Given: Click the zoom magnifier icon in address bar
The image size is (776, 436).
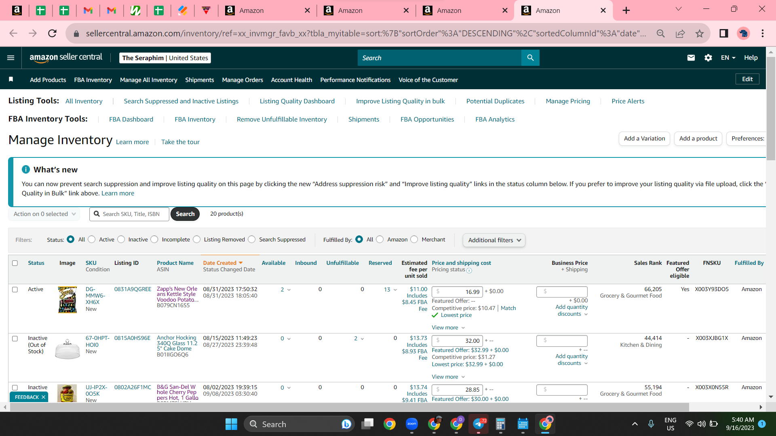Looking at the screenshot, I should [x=661, y=34].
